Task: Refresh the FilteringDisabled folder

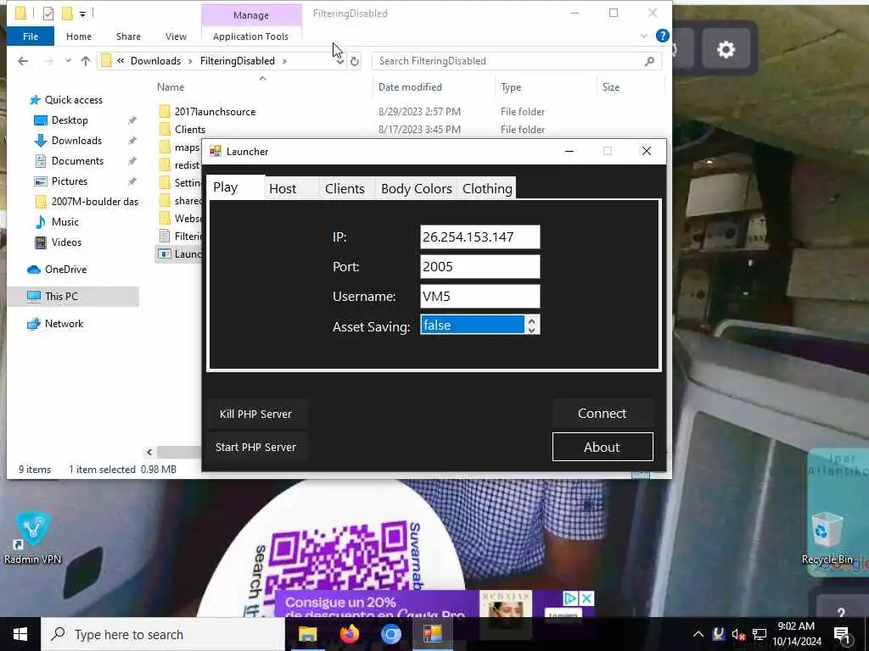Action: coord(355,61)
